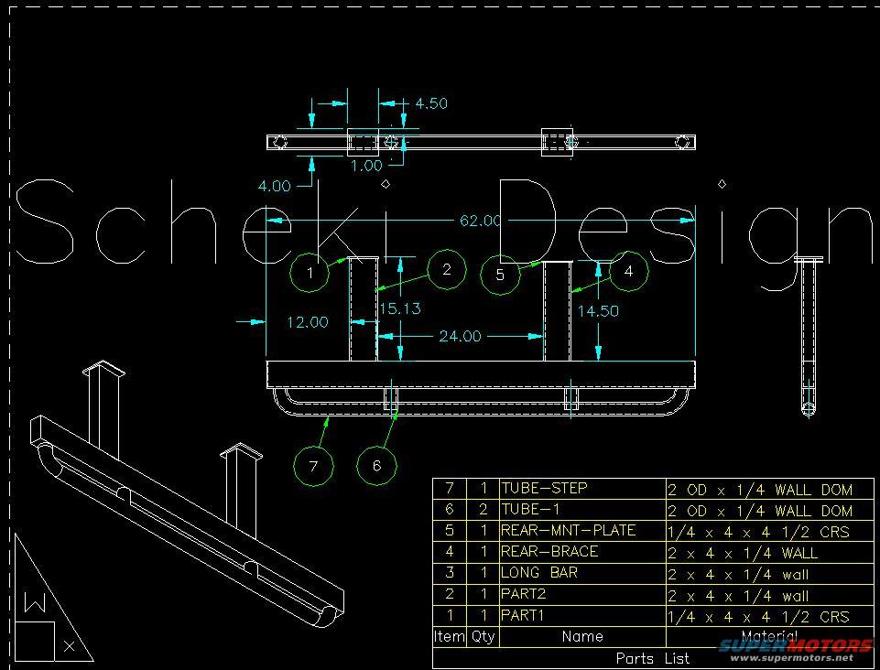Click the item balloon numbered 1
Image resolution: width=880 pixels, height=670 pixels.
point(311,273)
